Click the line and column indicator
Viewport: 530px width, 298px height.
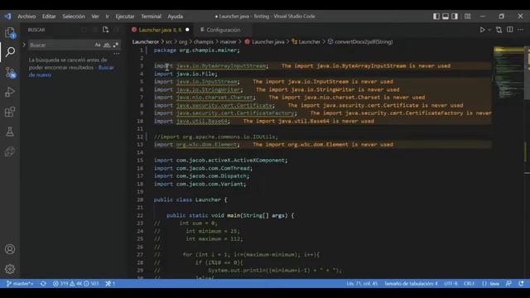click(362, 283)
